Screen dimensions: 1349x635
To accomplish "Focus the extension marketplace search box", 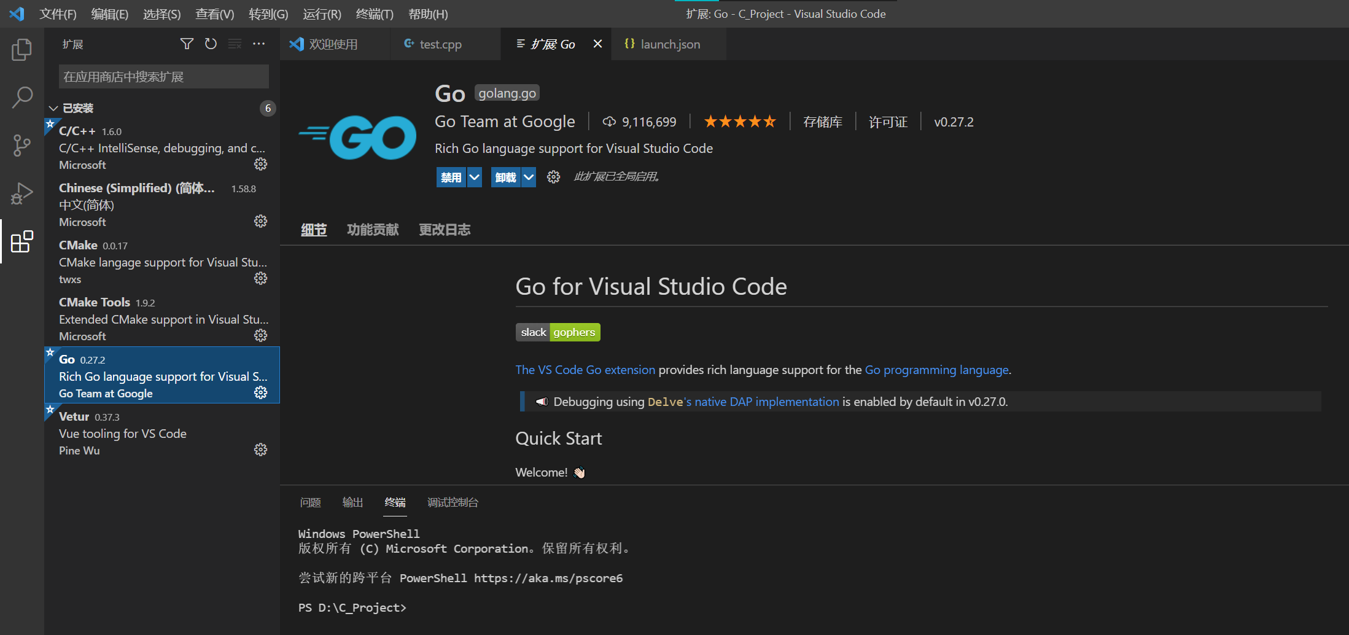I will (x=164, y=77).
